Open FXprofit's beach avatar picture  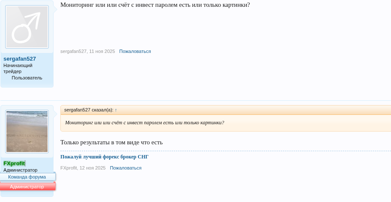point(27,131)
